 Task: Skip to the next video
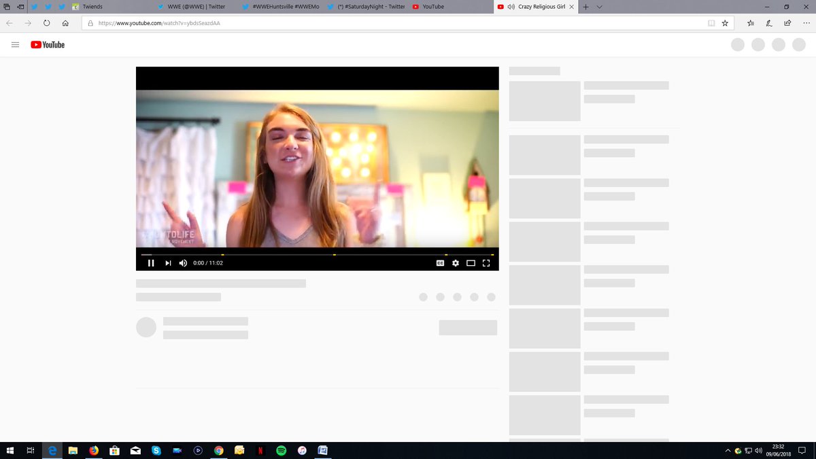point(168,263)
